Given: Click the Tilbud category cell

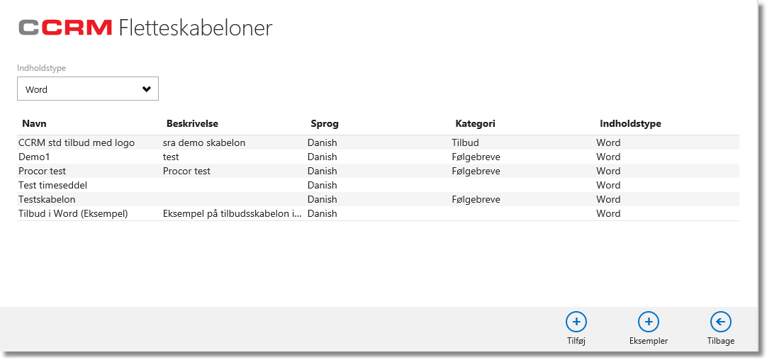Looking at the screenshot, I should pos(465,143).
